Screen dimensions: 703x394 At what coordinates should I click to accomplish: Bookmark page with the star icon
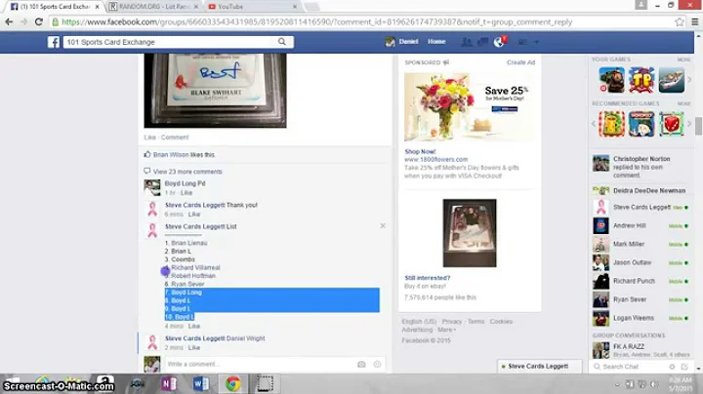(680, 21)
